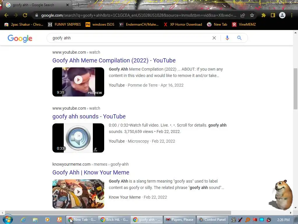Click the red flag tray icon
The image size is (298, 224).
pyautogui.click(x=255, y=220)
